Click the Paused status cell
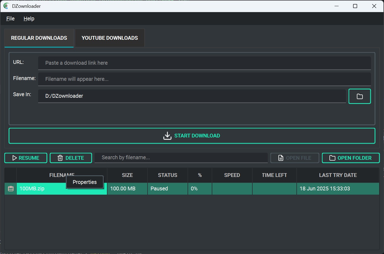The height and width of the screenshot is (254, 384). tap(167, 188)
